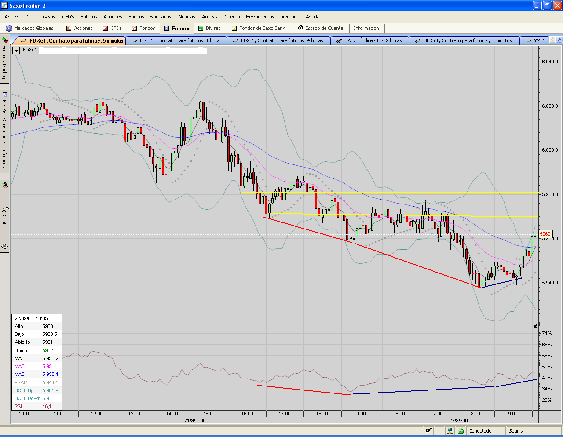Open the Futuros menu in menu bar
This screenshot has height=437, width=563.
[89, 17]
